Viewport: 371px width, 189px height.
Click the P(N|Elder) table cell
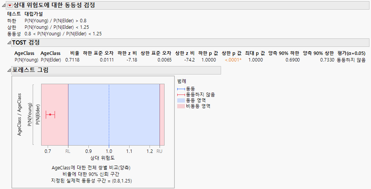pos(51,60)
